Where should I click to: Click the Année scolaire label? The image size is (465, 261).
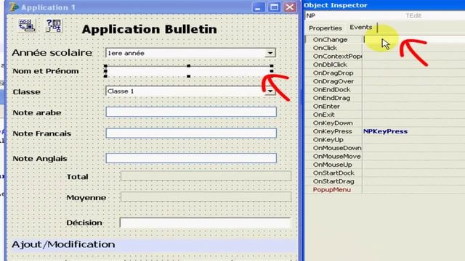click(52, 53)
